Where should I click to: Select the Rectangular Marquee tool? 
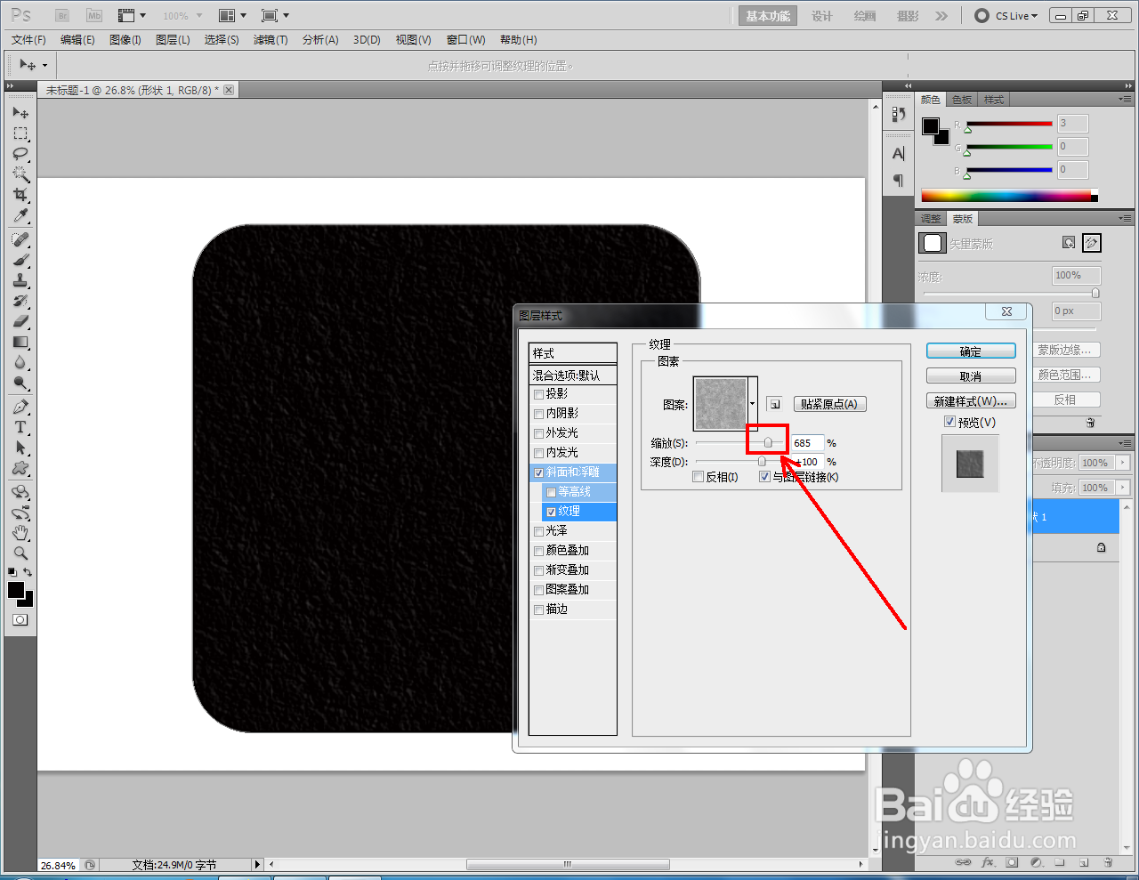point(20,133)
